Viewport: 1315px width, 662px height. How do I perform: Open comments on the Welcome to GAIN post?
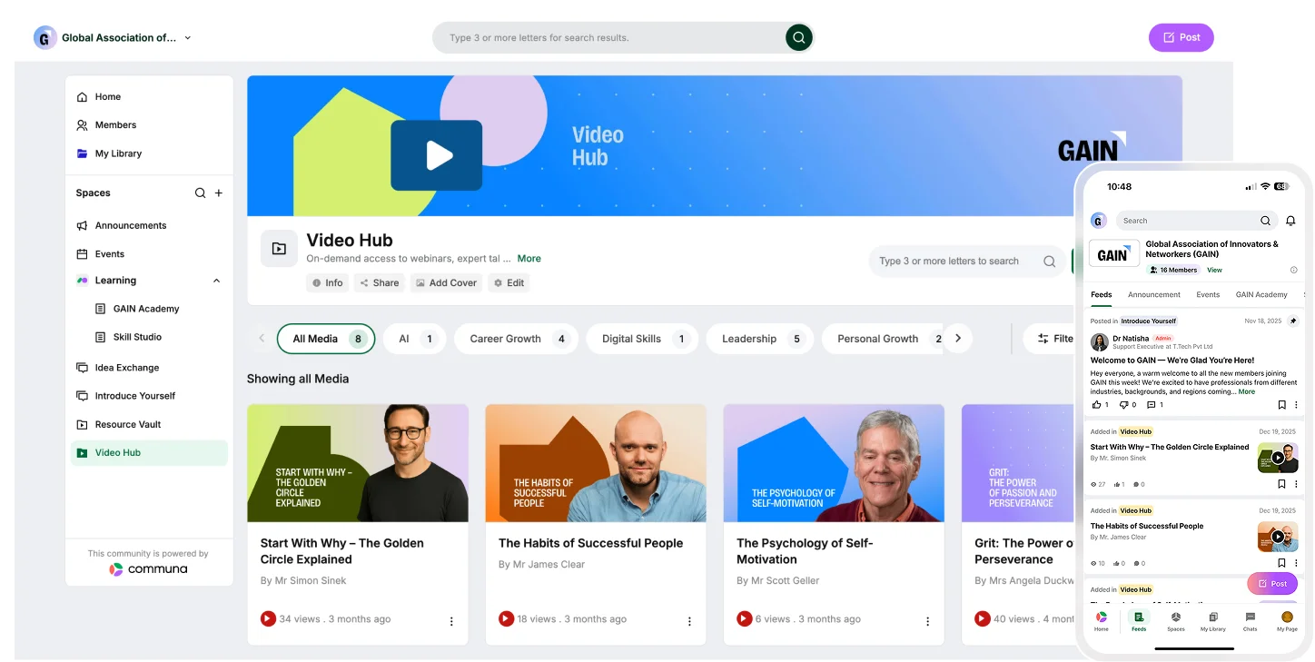point(1152,405)
